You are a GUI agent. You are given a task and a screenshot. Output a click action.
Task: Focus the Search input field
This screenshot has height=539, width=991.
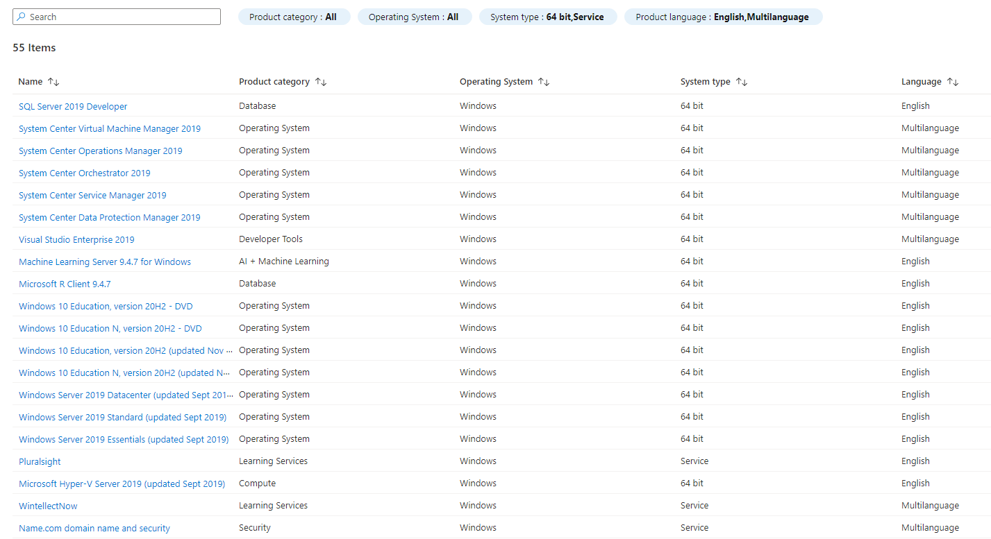117,17
